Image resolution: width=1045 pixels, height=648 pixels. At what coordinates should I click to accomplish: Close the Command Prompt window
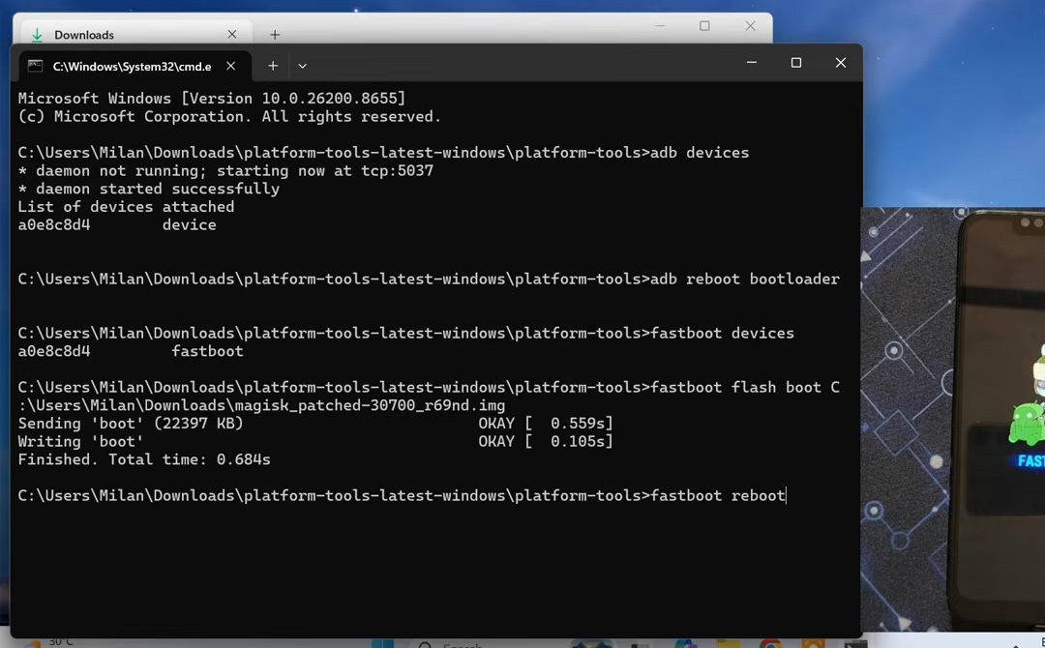841,63
